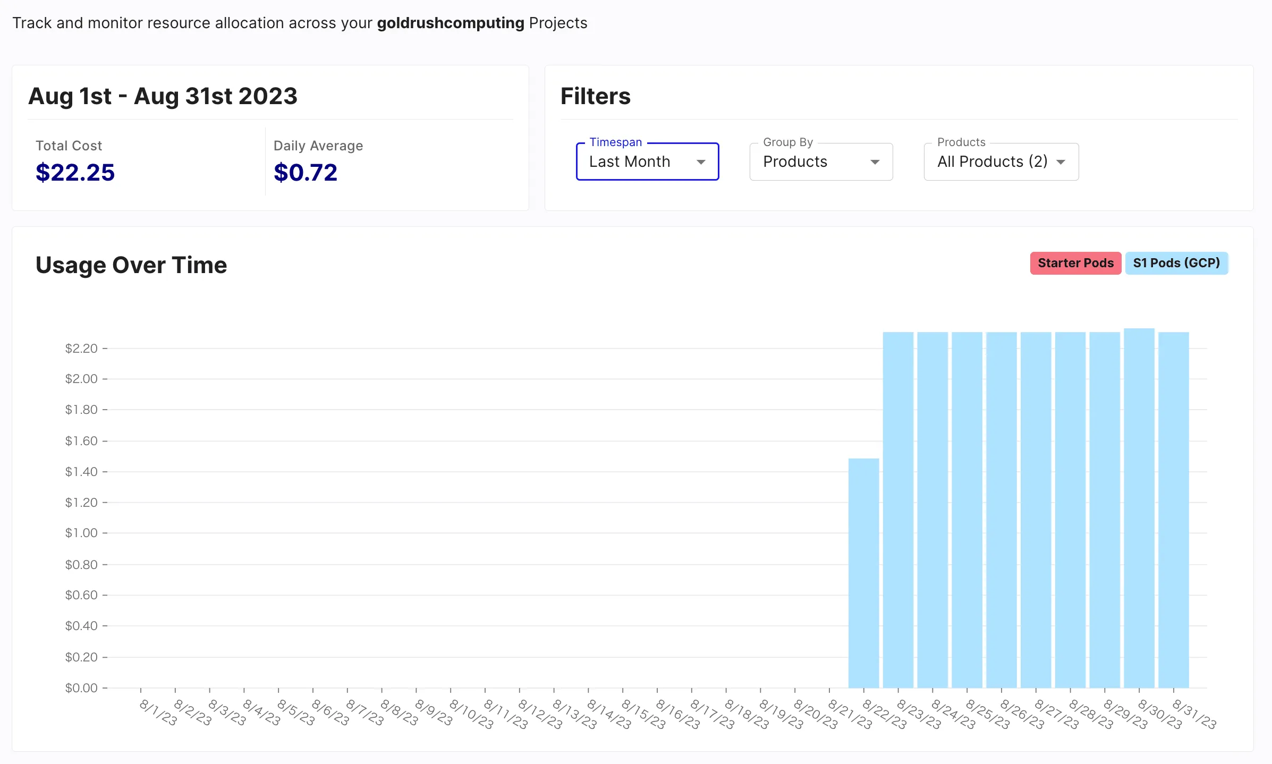The image size is (1272, 764).
Task: Click the $1.40 y-axis label
Action: point(81,471)
